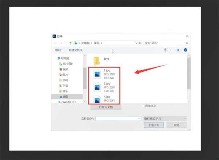Click the search magnifier icon

tap(187, 43)
